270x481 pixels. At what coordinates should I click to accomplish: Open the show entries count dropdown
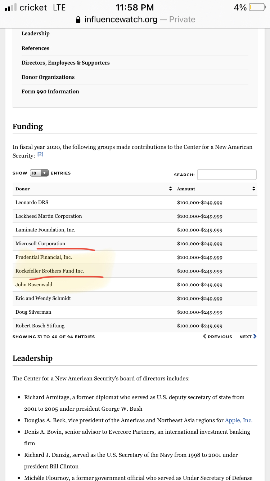(39, 173)
